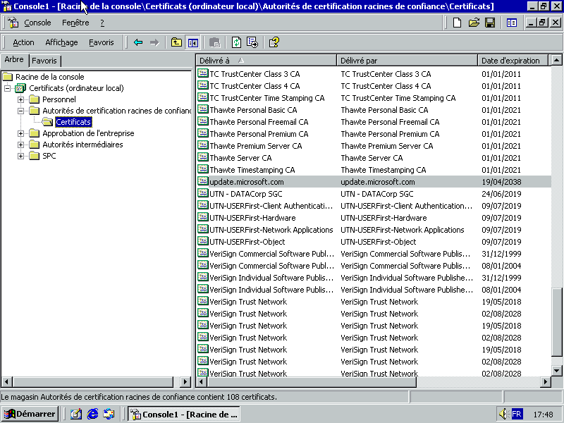Click the UTN-USERFirst-Object certificate icon

click(x=203, y=241)
